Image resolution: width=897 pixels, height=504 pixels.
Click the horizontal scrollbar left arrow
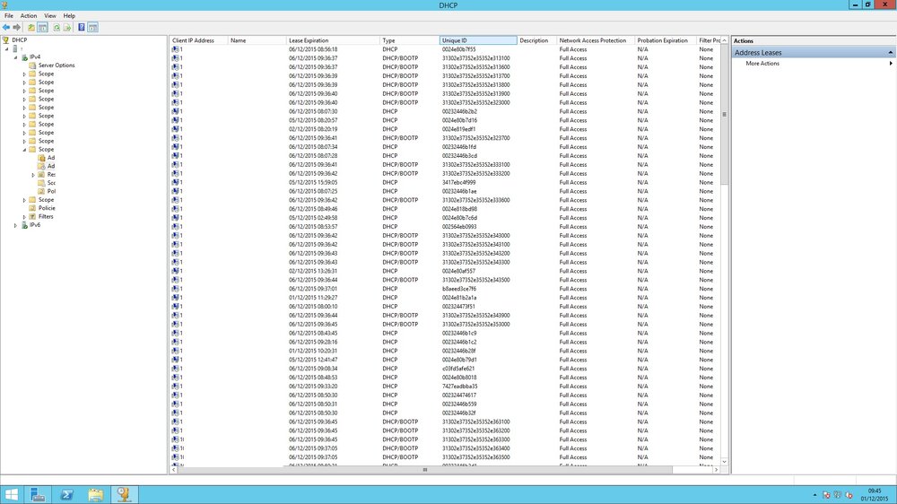coord(174,470)
